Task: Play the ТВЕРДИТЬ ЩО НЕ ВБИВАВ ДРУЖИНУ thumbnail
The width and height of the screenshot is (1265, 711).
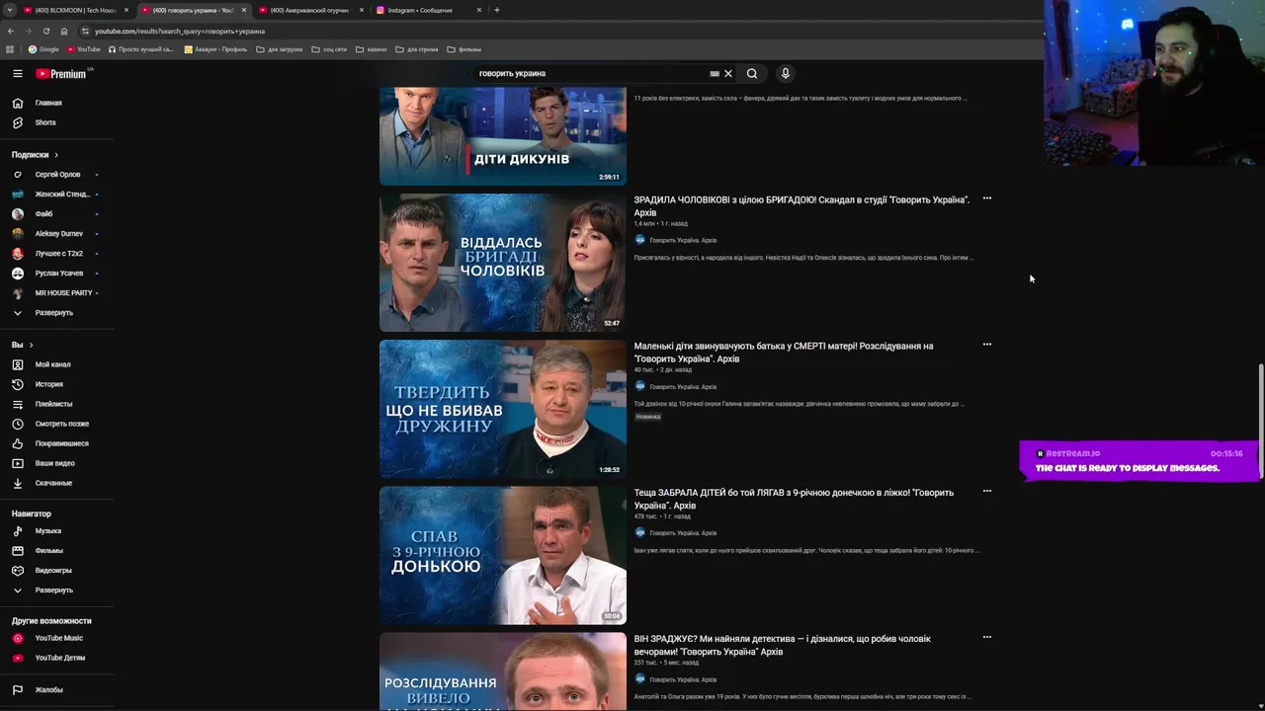Action: (x=503, y=409)
